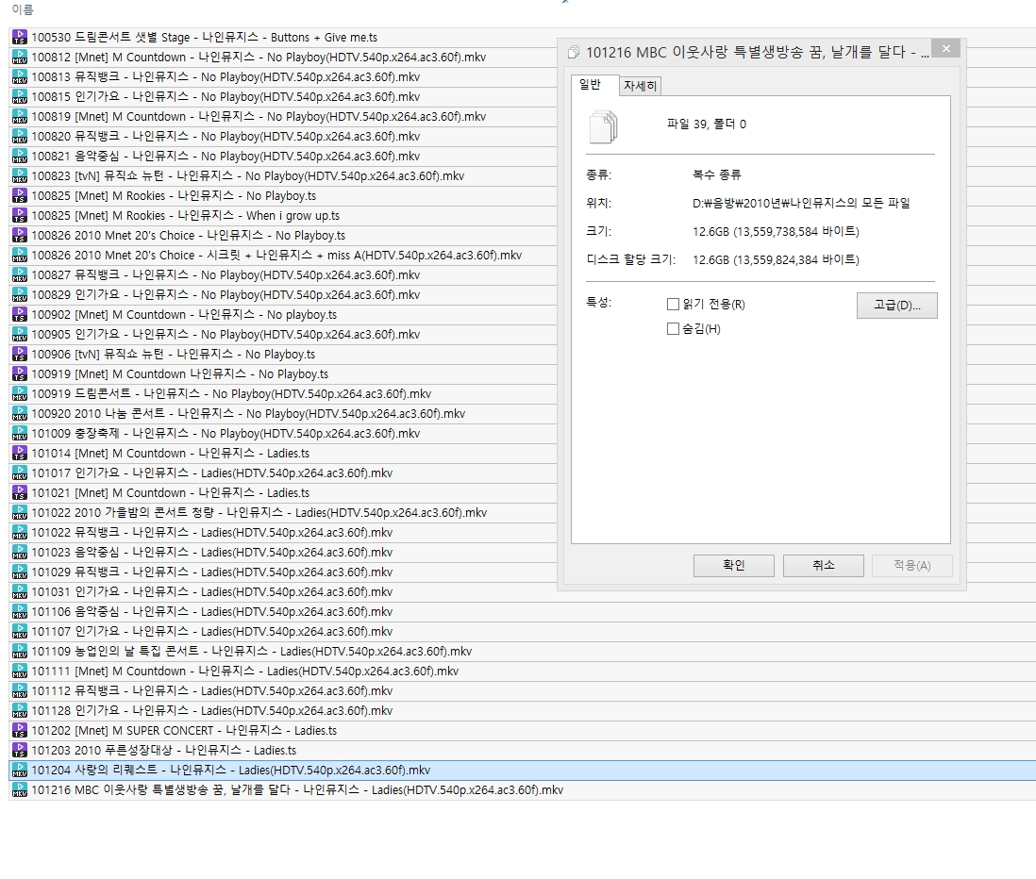Viewport: 1036px width, 879px height.
Task: Click MKV icon of 100920 나눔 콘서트 file
Action: pyautogui.click(x=20, y=414)
